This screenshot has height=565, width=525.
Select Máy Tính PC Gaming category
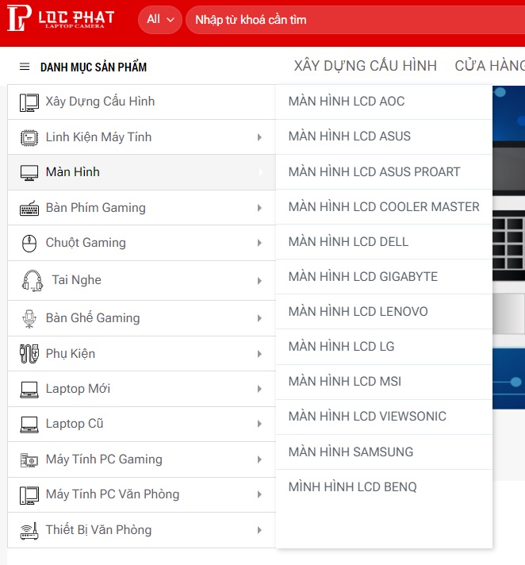pos(141,459)
